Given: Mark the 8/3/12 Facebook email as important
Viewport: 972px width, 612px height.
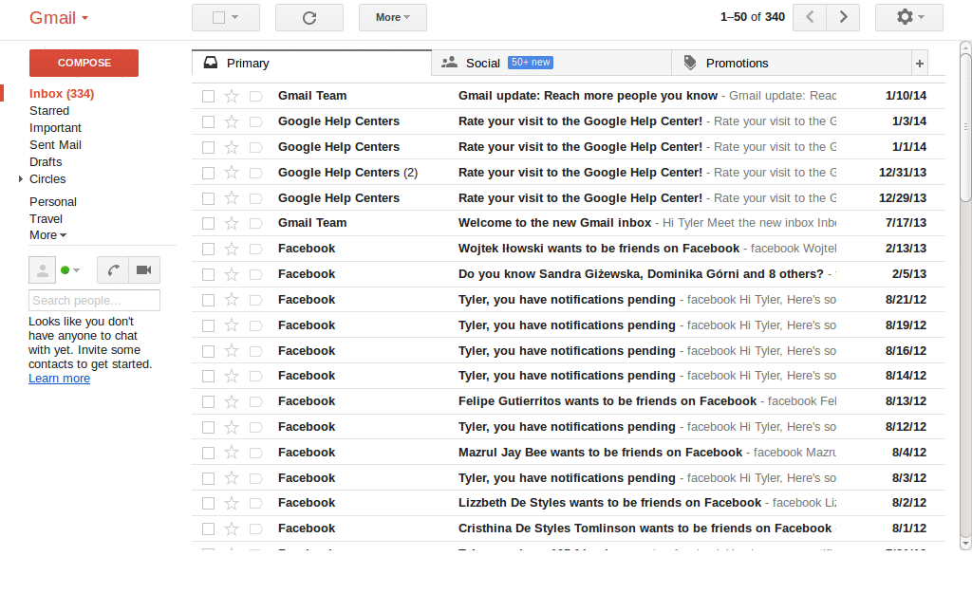Looking at the screenshot, I should 256,478.
